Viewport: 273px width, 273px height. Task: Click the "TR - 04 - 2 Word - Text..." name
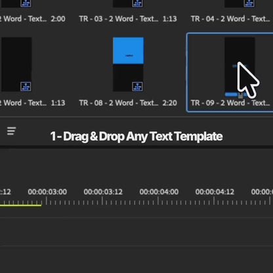pos(230,19)
